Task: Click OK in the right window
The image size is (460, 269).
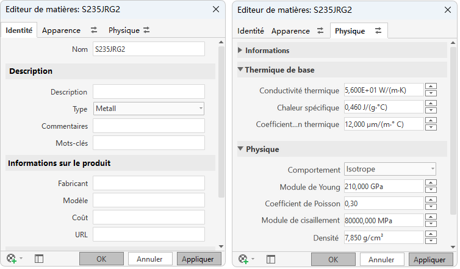Action: 333,260
